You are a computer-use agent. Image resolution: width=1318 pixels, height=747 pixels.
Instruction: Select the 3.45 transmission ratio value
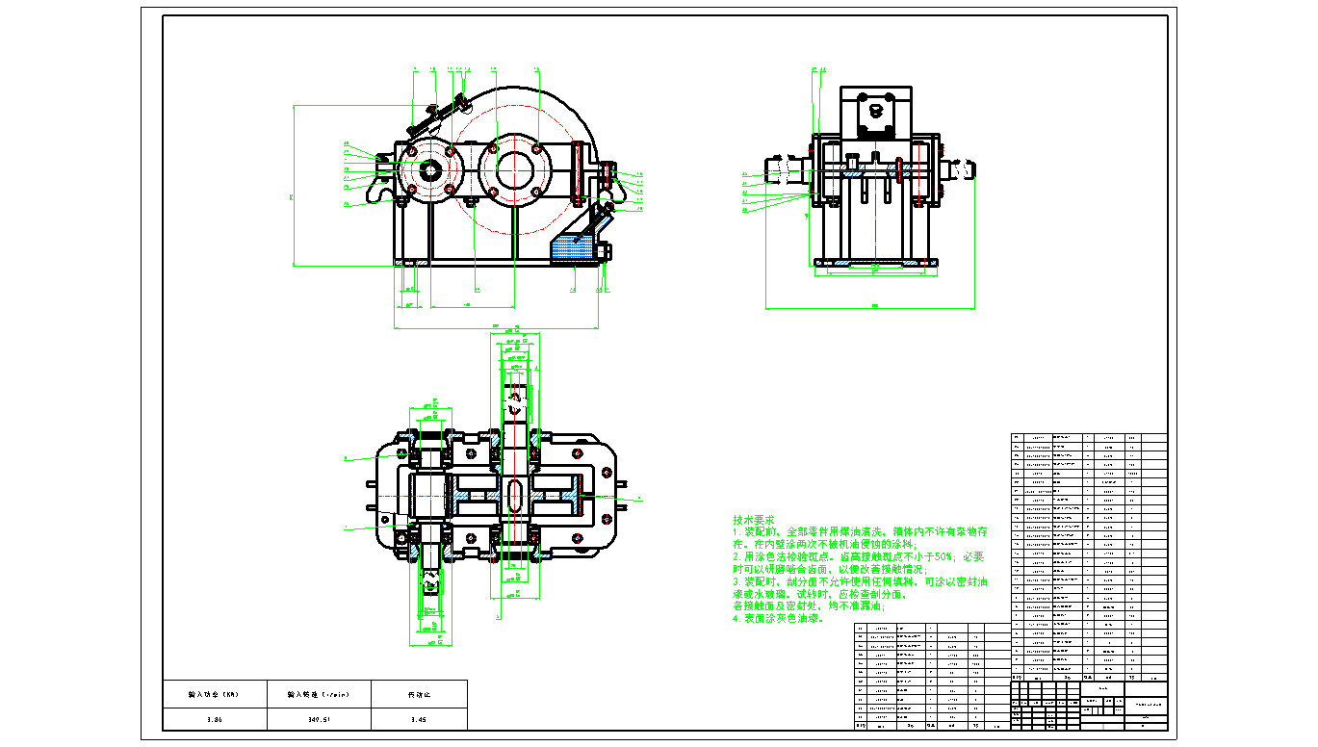pos(419,719)
